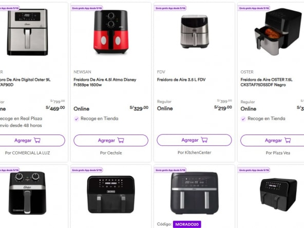Click the Por Oechsle seller link
This screenshot has width=304, height=228.
[x=111, y=153]
